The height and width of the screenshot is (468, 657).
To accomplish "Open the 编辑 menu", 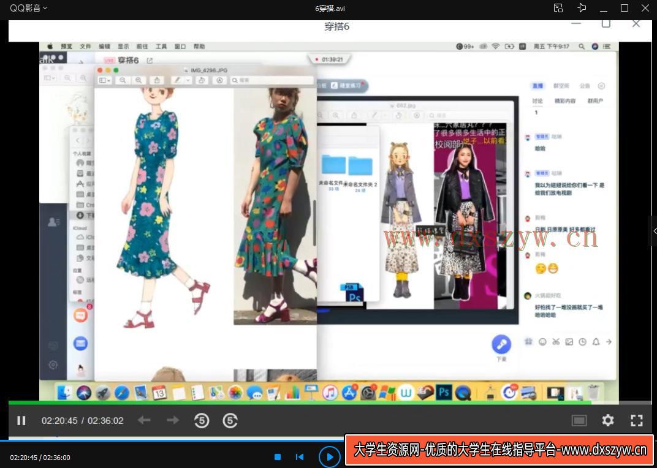I will (104, 47).
